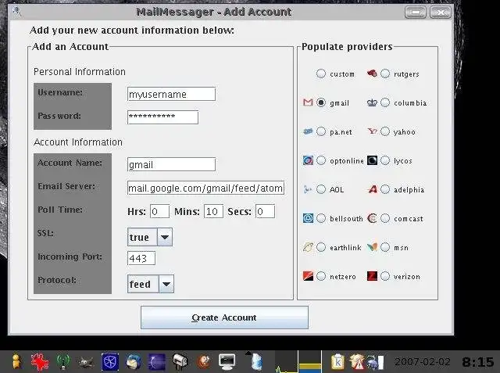Pick the lycos radio button
Screen dimensions: 500x373
pos(385,160)
